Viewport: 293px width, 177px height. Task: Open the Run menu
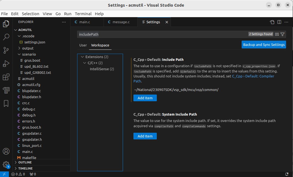(x=68, y=14)
